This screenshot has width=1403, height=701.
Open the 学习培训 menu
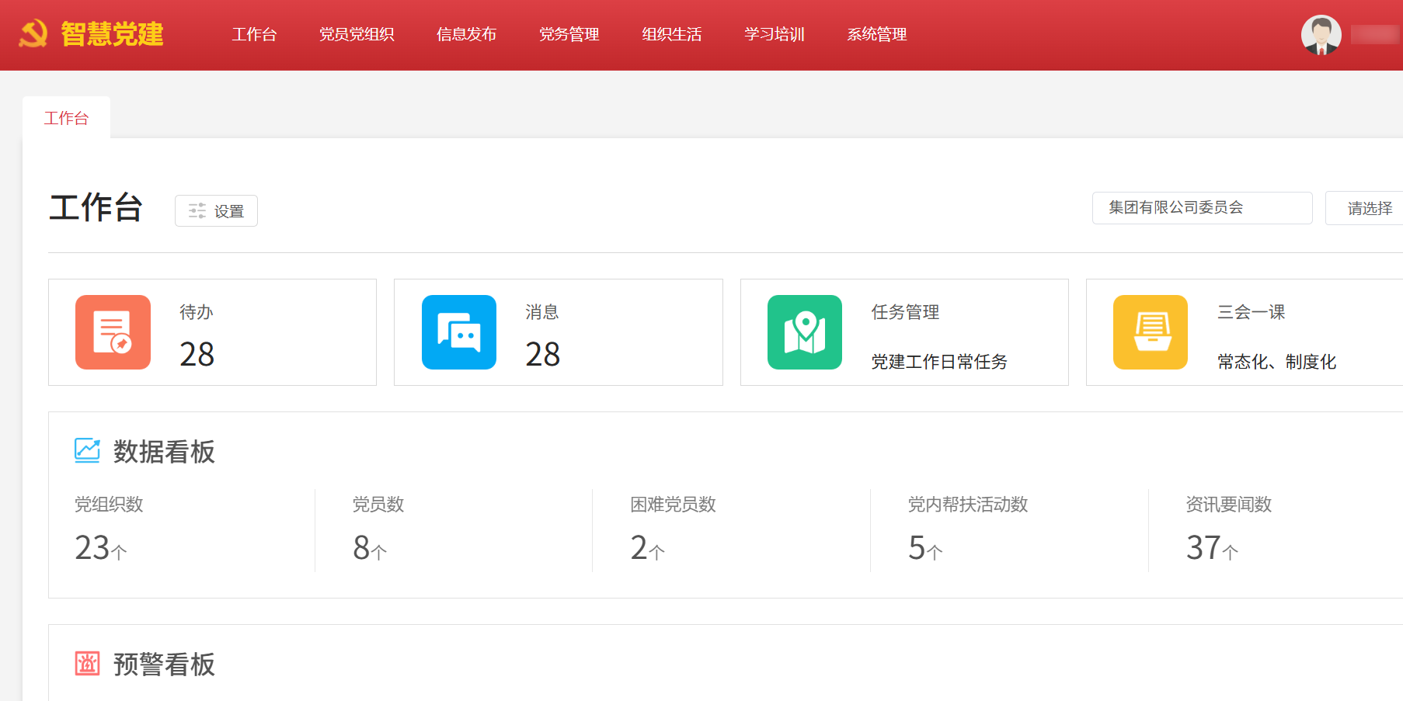[774, 35]
